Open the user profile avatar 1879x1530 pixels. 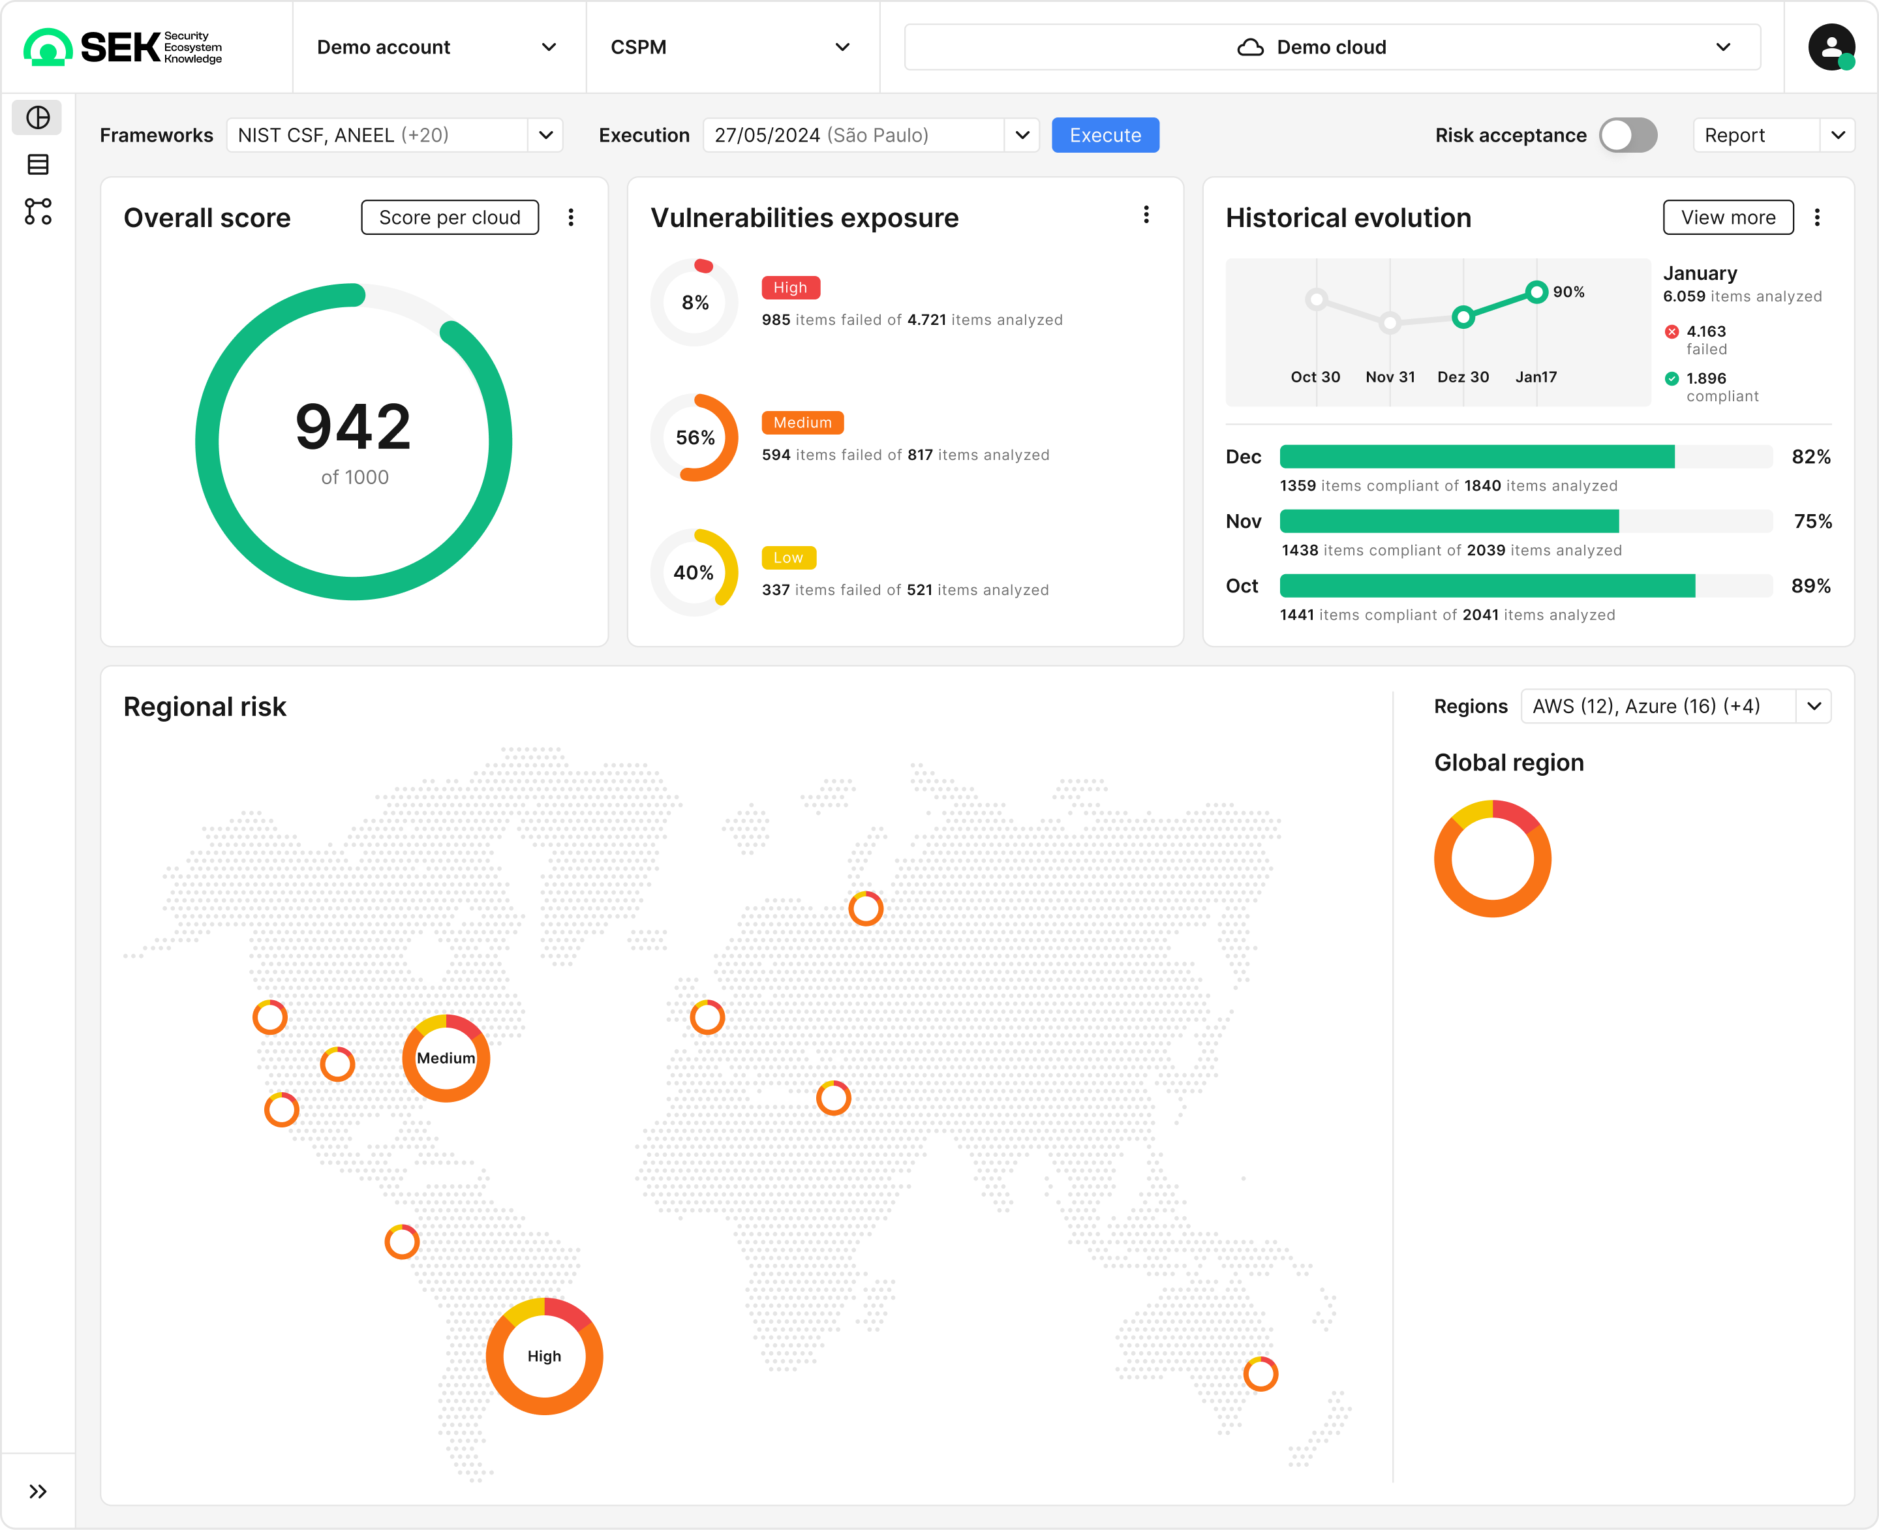click(x=1831, y=48)
